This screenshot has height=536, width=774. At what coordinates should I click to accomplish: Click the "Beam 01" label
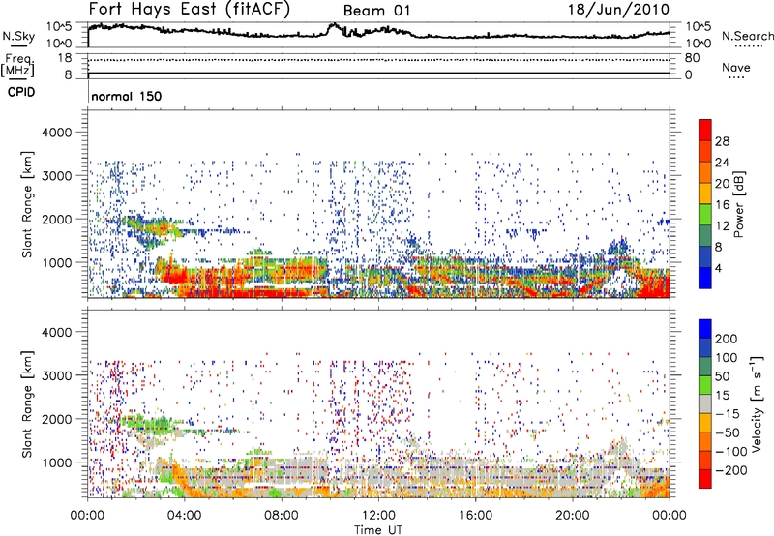point(376,11)
